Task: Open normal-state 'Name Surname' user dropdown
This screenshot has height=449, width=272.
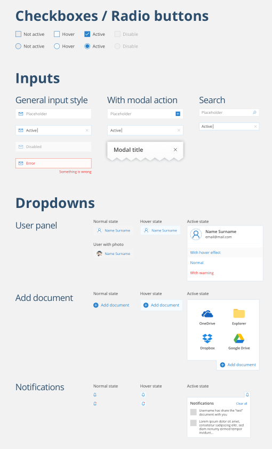Action: coord(114,230)
